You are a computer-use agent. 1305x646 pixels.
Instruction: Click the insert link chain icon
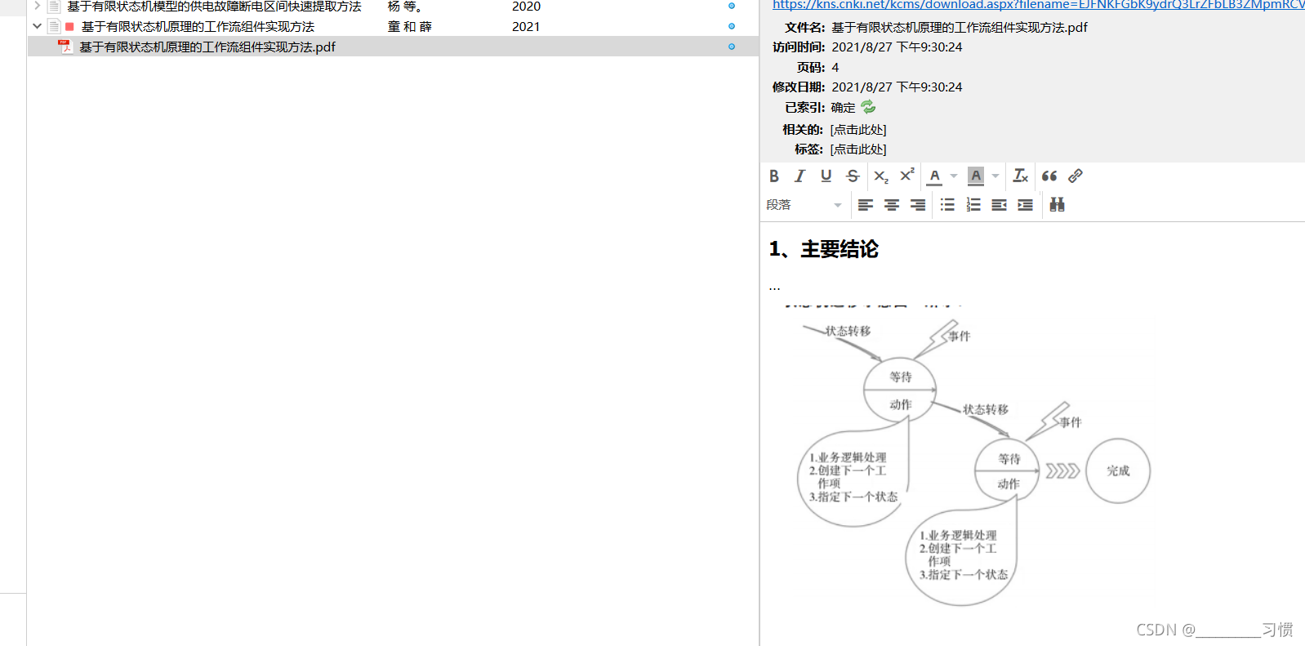(1076, 176)
